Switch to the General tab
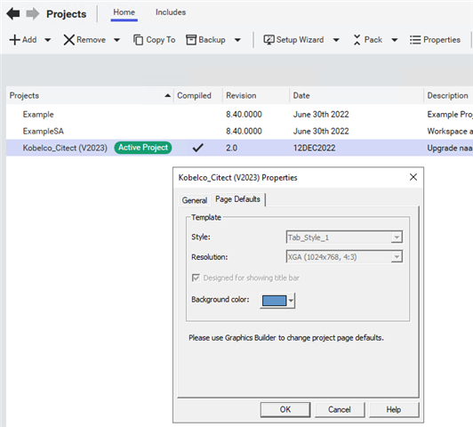The width and height of the screenshot is (473, 427). coord(195,200)
